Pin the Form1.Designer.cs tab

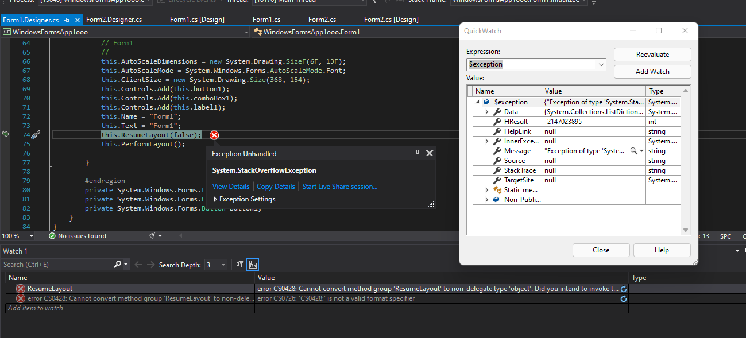[68, 20]
